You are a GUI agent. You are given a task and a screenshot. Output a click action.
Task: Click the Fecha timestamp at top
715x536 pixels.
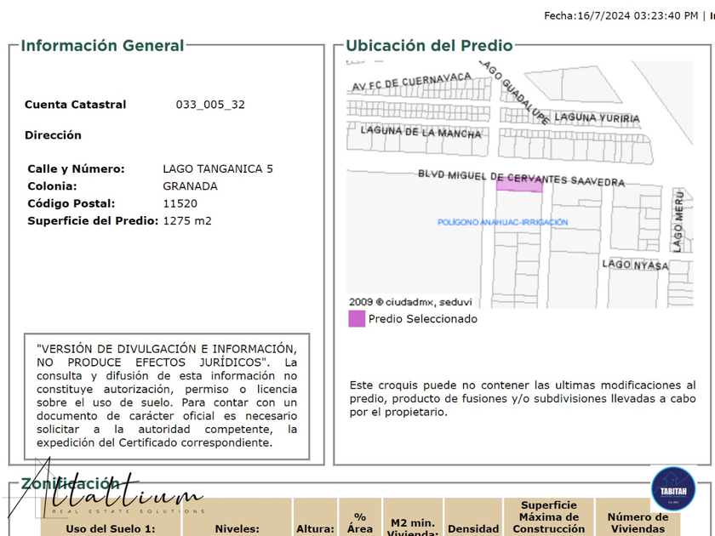621,16
